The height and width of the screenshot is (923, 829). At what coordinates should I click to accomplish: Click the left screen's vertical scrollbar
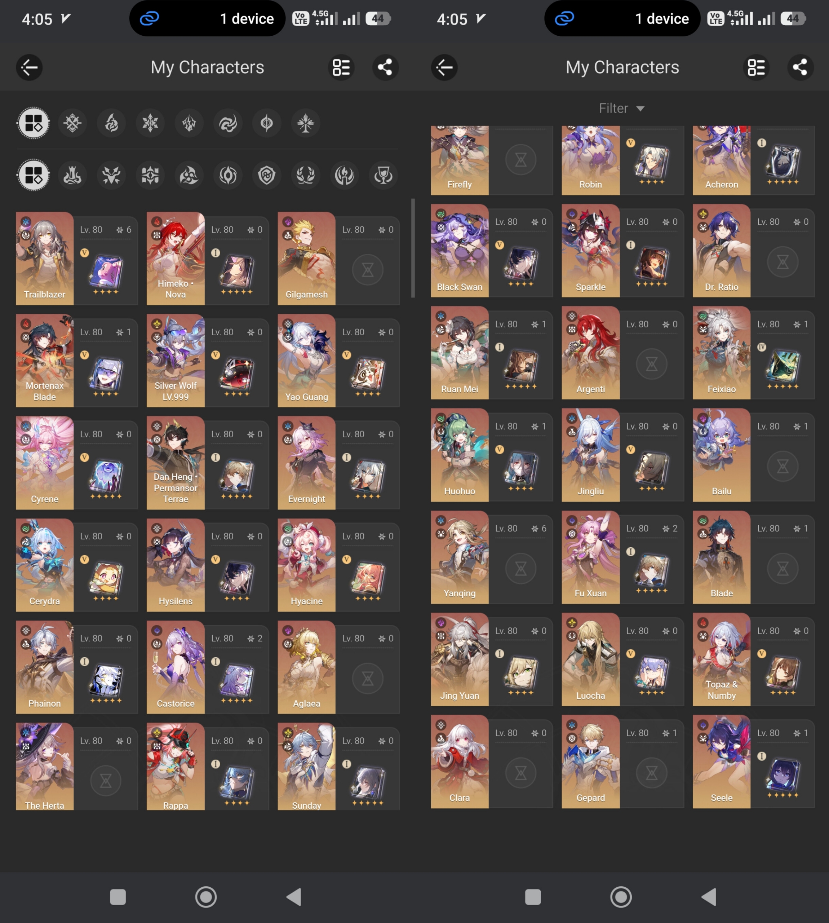click(x=413, y=248)
